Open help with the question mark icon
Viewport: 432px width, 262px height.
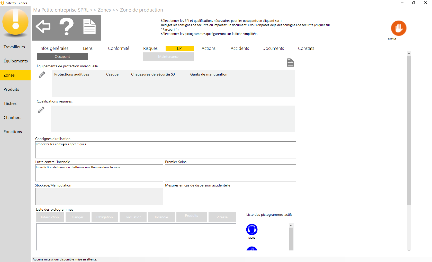(x=66, y=26)
